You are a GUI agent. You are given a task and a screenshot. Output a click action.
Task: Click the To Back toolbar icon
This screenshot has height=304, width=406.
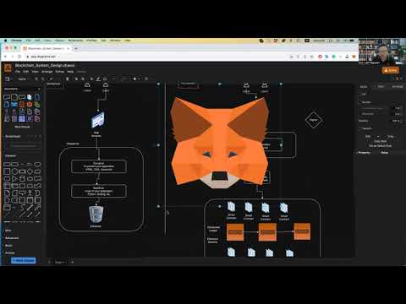83,79
